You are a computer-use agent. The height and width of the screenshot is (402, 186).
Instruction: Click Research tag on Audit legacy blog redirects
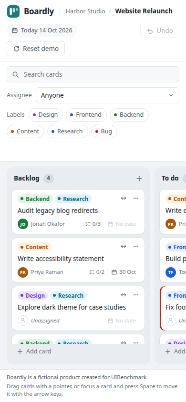point(73,199)
